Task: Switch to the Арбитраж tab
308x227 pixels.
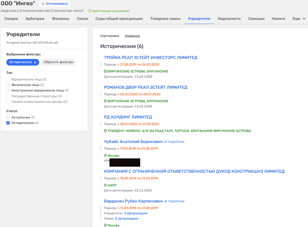Action: pyautogui.click(x=35, y=19)
